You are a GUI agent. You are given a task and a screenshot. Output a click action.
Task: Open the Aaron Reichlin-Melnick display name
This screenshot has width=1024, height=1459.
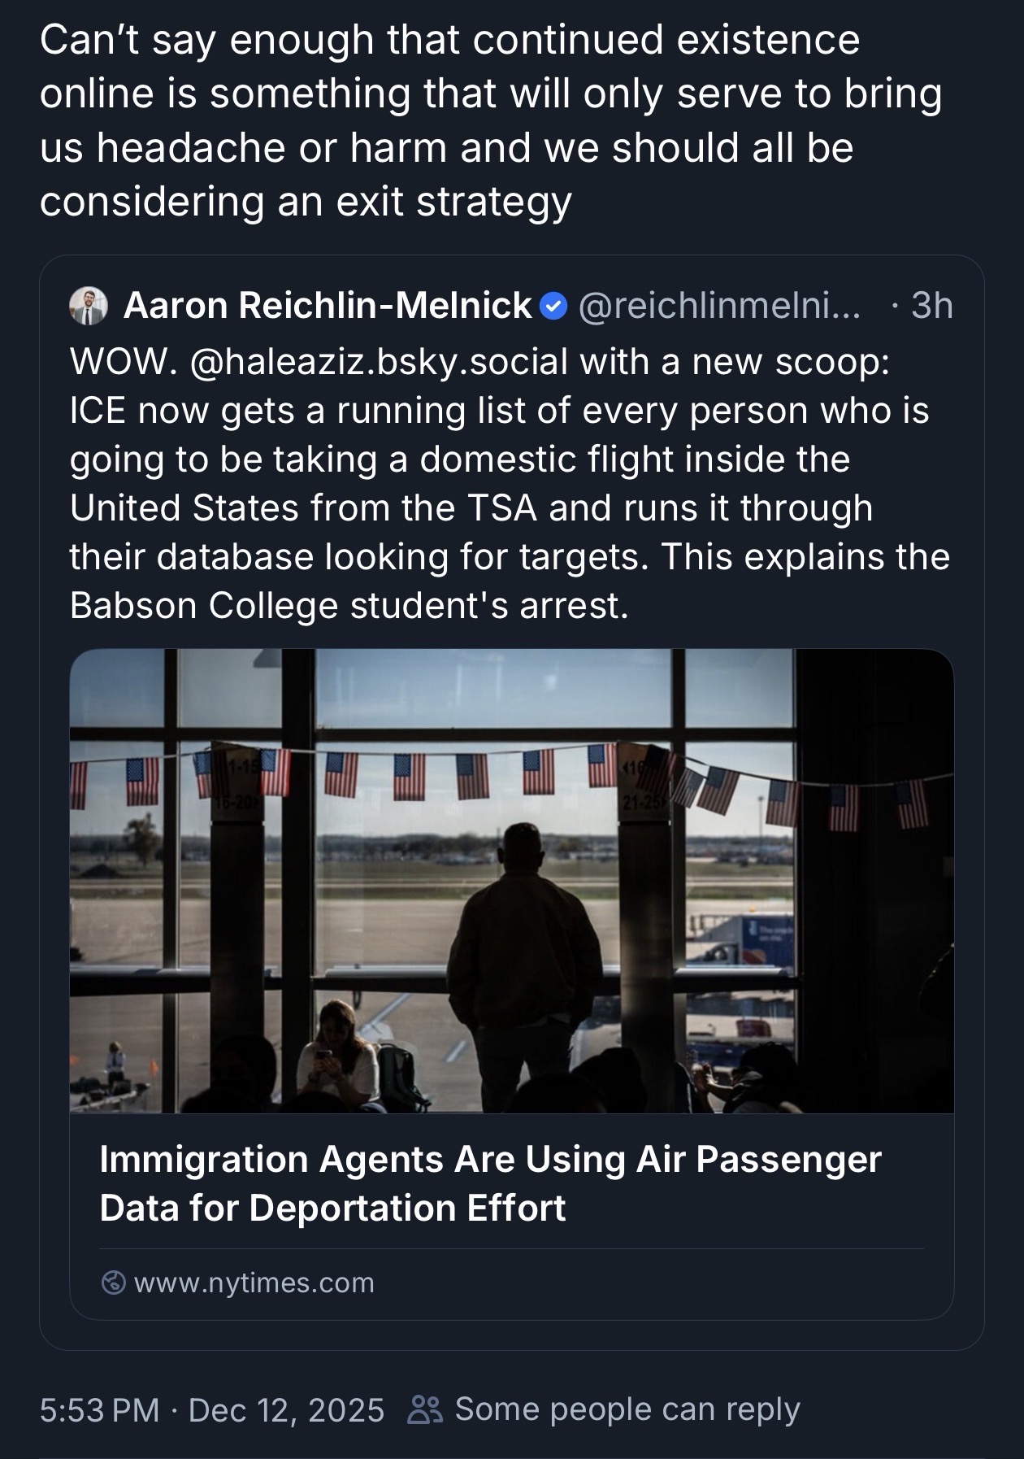coord(328,306)
